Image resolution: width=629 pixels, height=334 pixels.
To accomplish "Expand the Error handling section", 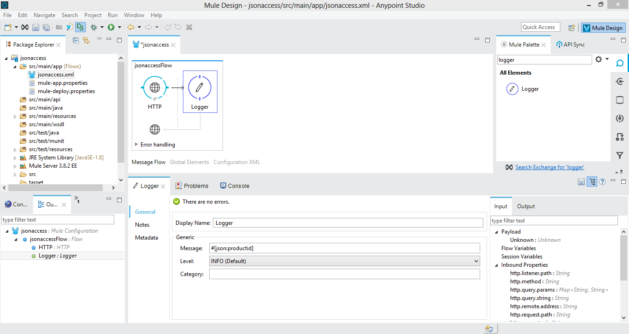I will click(136, 145).
